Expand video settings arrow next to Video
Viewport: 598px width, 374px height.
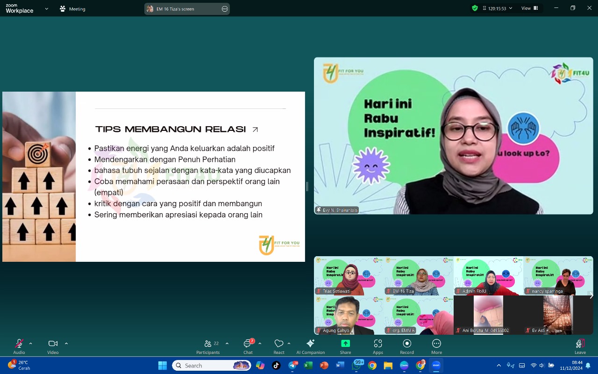click(66, 344)
